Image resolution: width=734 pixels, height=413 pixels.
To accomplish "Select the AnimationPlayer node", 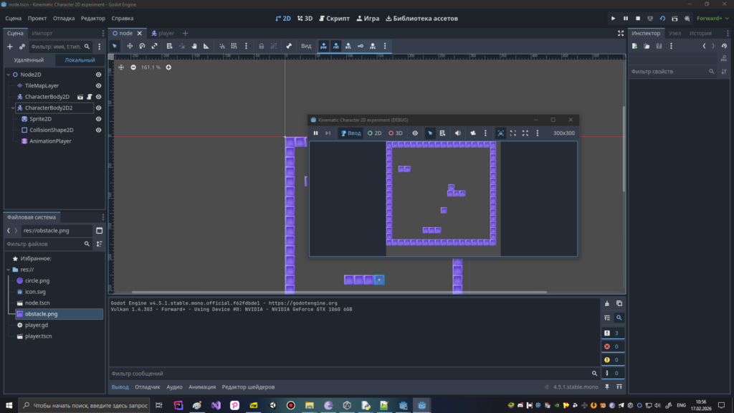I will [50, 141].
